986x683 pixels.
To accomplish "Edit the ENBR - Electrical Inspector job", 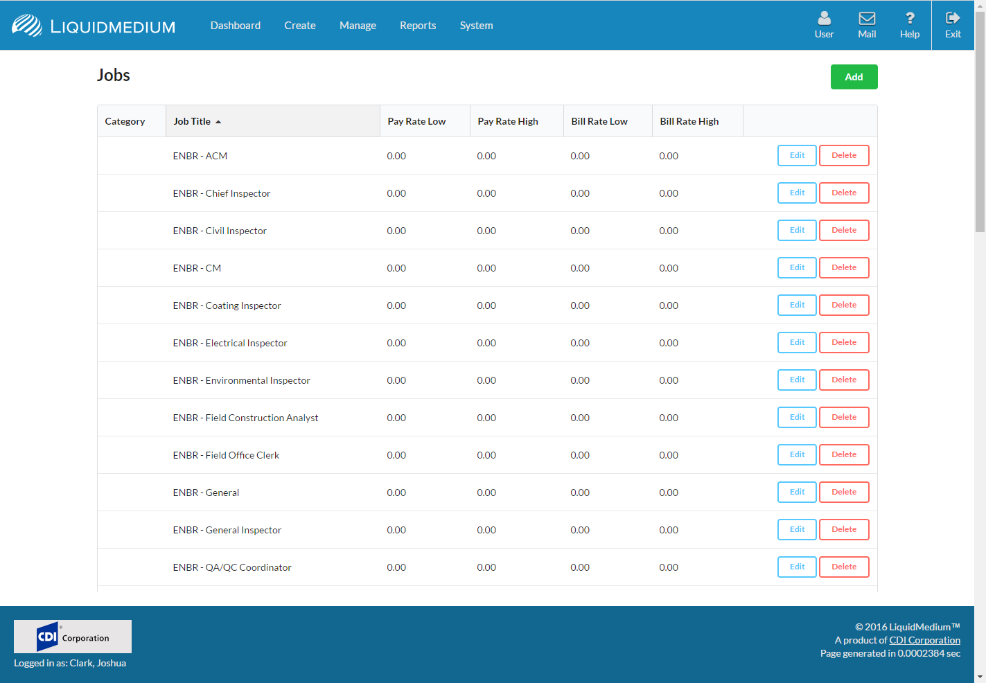I will (x=797, y=343).
